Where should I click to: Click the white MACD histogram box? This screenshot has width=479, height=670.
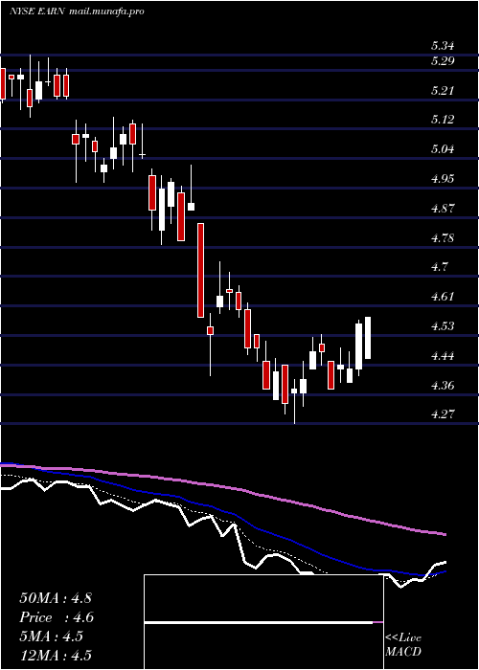coord(263,622)
